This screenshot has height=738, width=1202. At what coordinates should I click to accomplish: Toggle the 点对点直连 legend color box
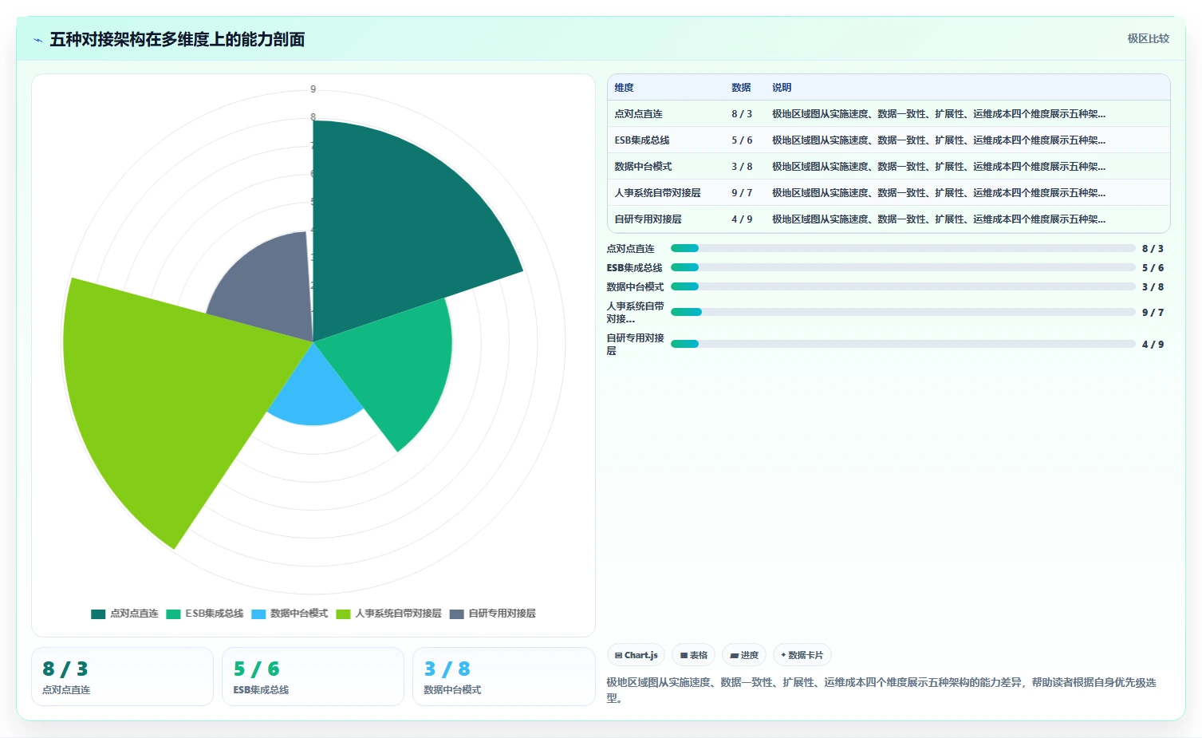pyautogui.click(x=98, y=614)
